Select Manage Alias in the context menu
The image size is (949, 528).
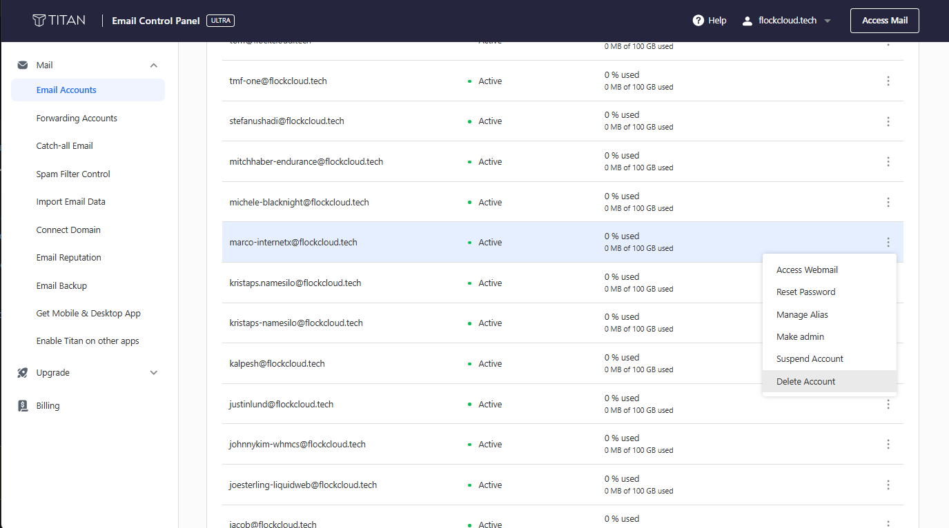coord(829,314)
